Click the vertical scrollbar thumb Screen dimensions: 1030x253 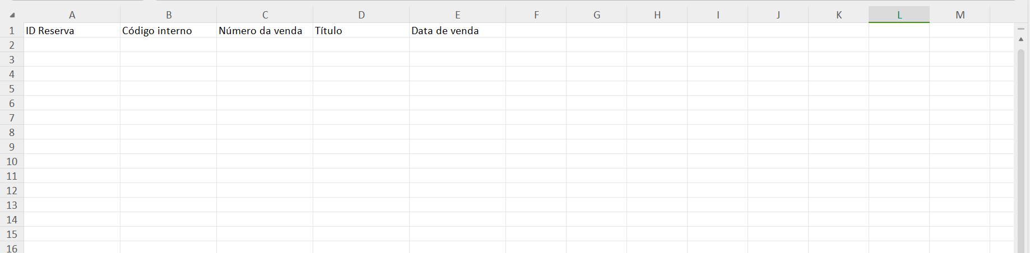point(1021,150)
